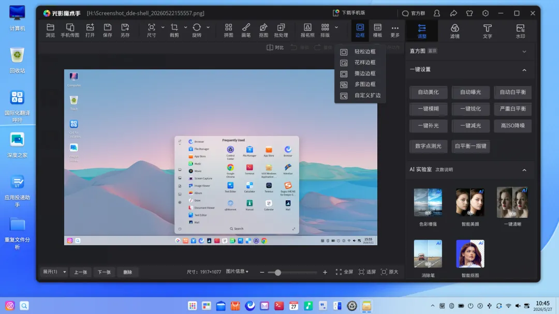Select the 旋转 rotate tool
The height and width of the screenshot is (314, 559).
197,31
